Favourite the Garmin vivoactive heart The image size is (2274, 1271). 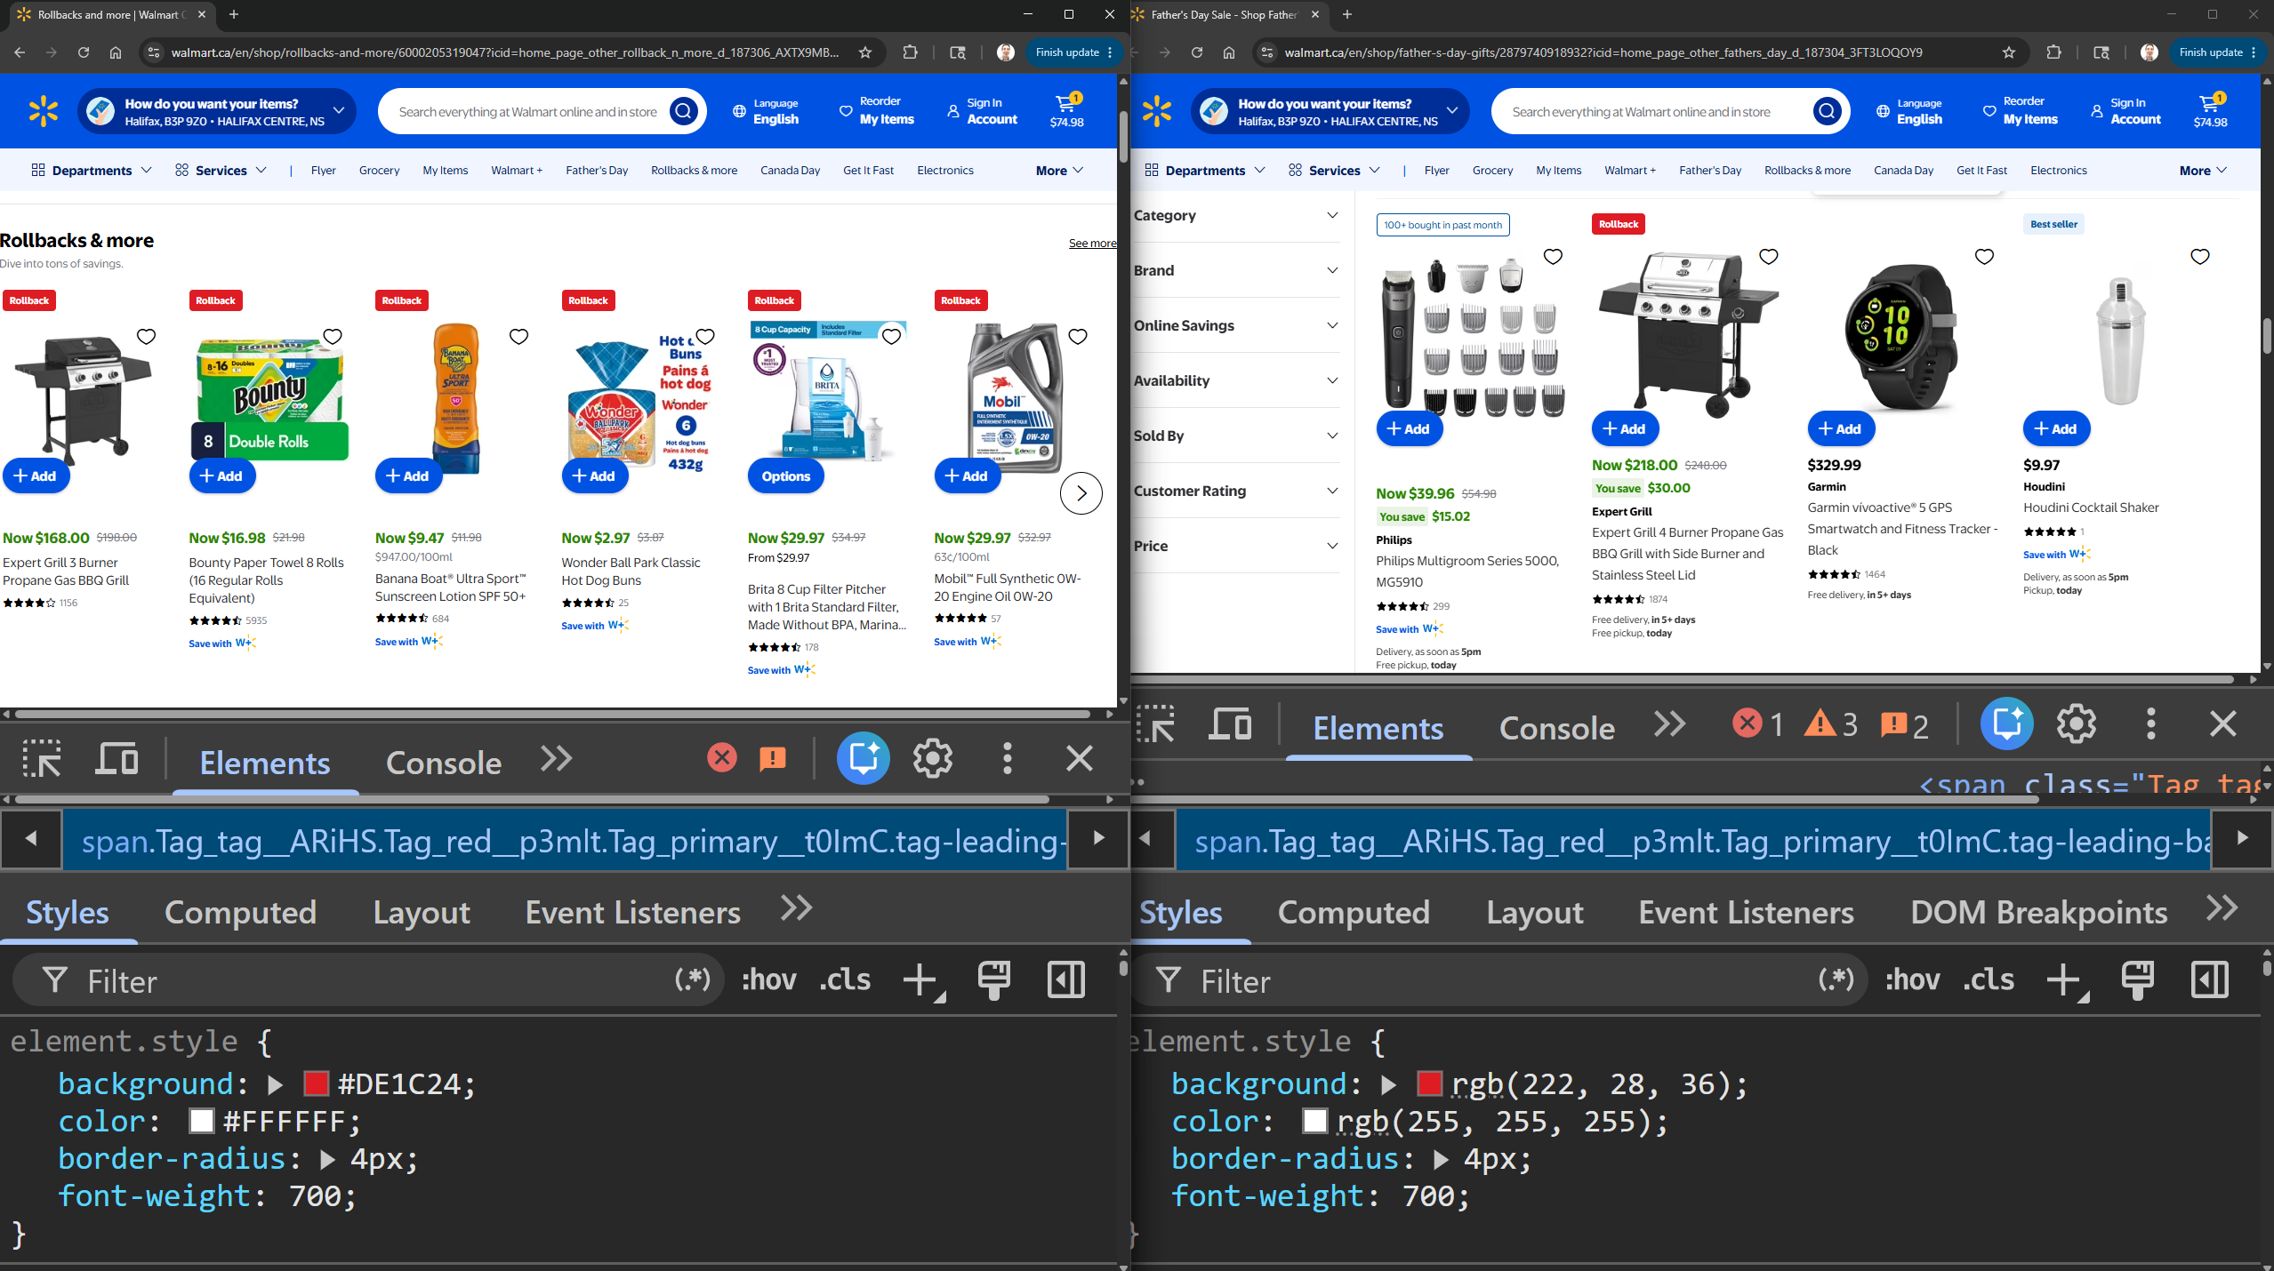[1984, 256]
